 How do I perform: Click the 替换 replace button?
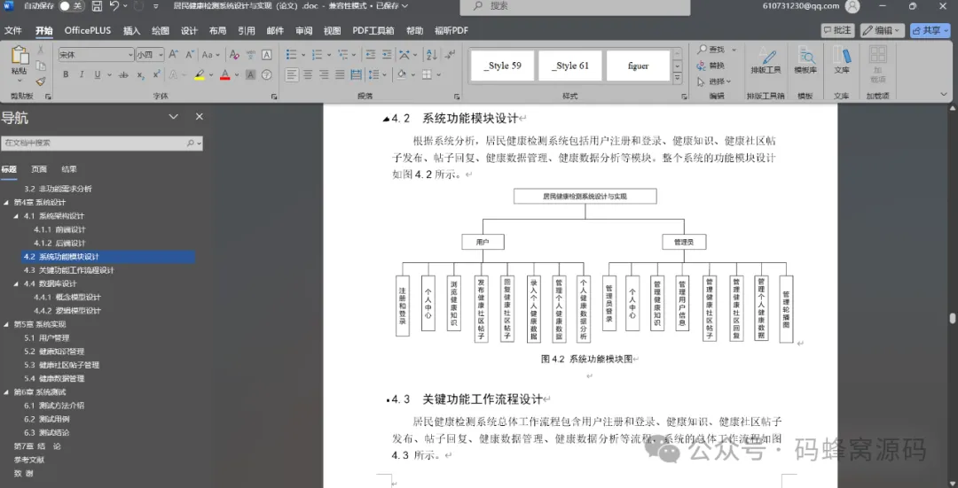tap(711, 66)
